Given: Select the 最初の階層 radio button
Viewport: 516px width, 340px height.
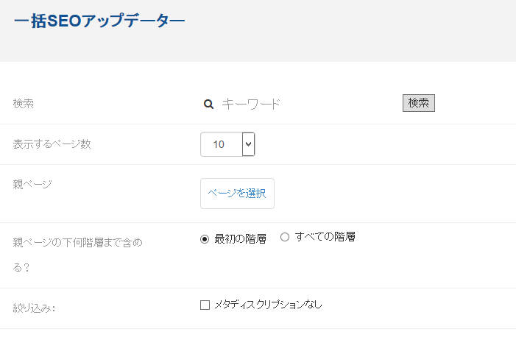Looking at the screenshot, I should (205, 239).
